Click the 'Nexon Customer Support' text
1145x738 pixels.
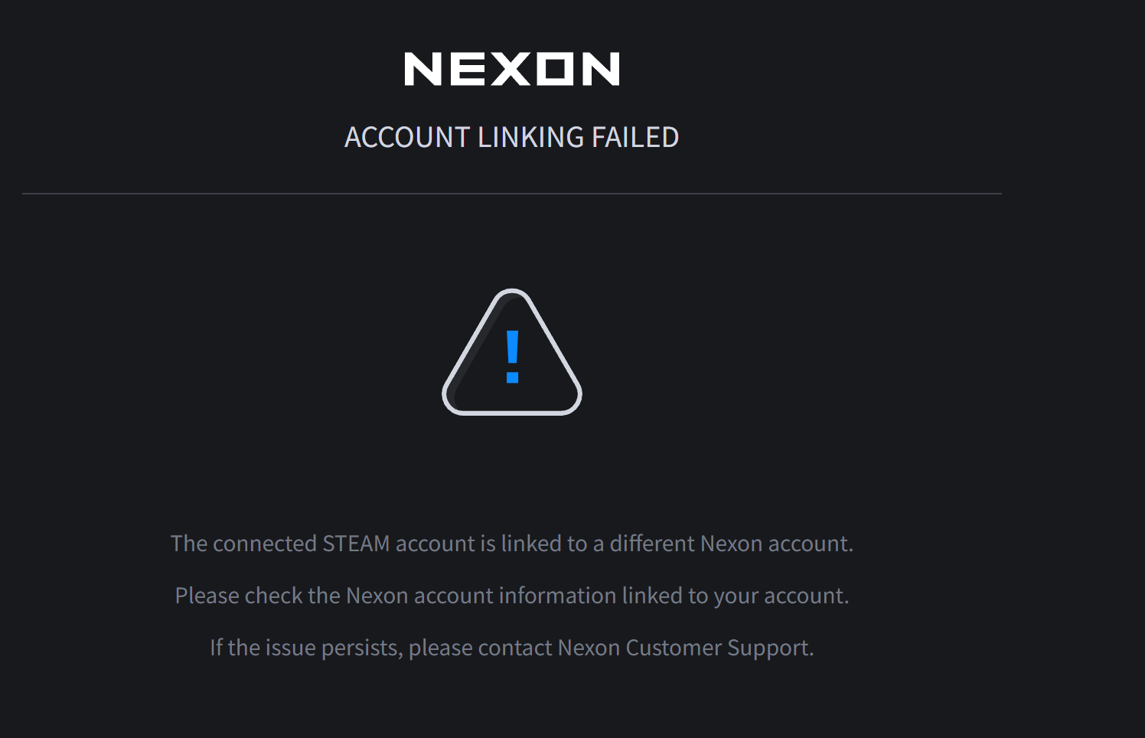point(684,648)
